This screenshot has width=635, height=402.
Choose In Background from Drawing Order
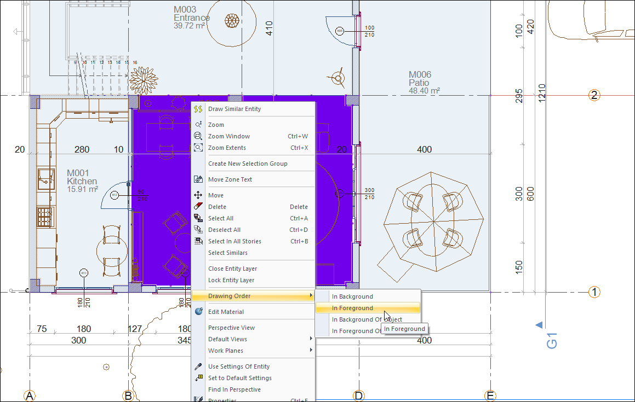(352, 296)
